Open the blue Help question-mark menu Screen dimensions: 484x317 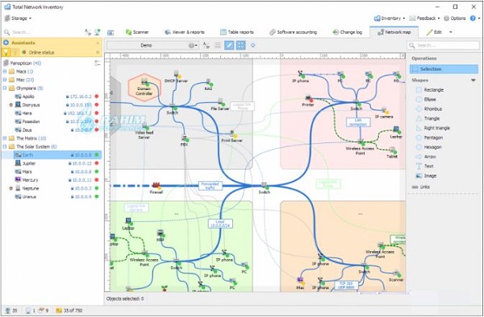point(474,19)
